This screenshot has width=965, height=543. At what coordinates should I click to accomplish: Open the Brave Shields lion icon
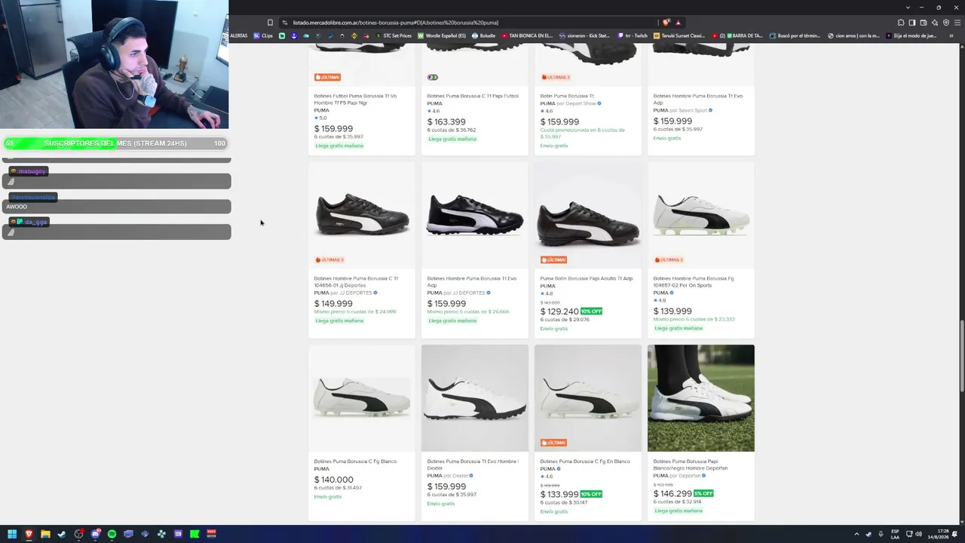point(666,23)
